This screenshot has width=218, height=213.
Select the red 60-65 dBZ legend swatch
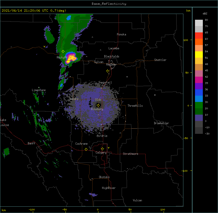199,36
